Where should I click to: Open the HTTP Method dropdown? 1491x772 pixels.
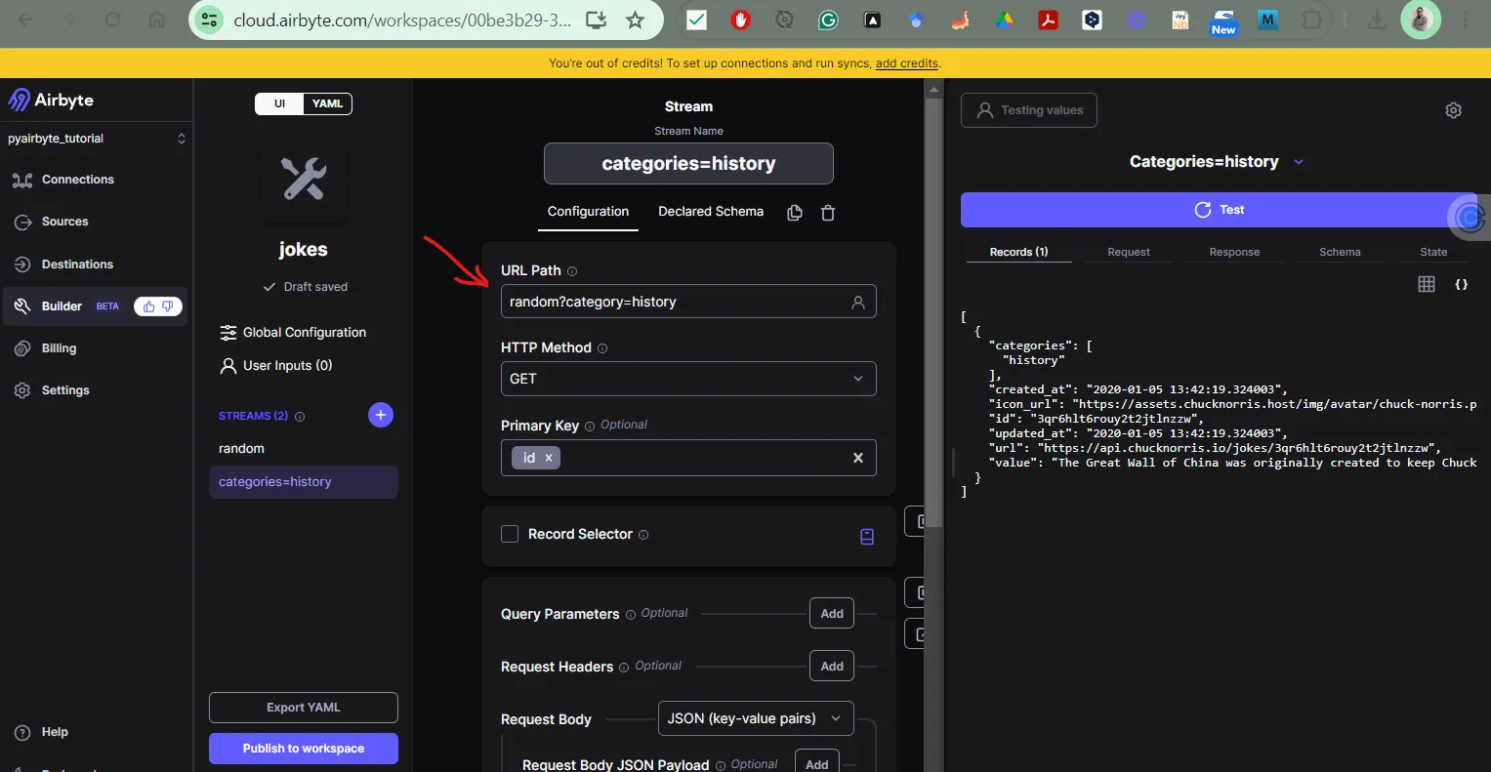(688, 379)
